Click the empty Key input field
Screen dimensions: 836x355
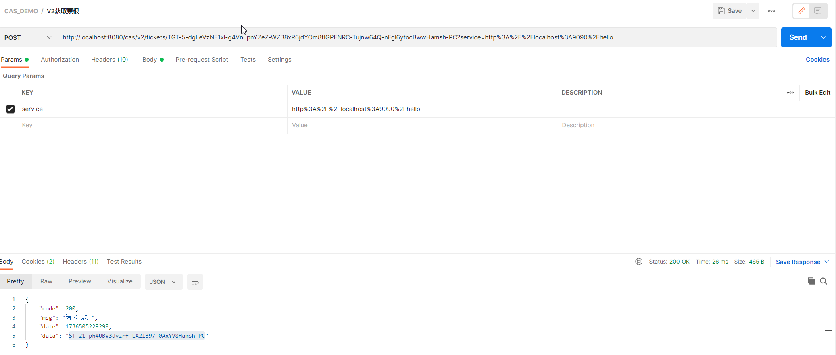click(152, 125)
